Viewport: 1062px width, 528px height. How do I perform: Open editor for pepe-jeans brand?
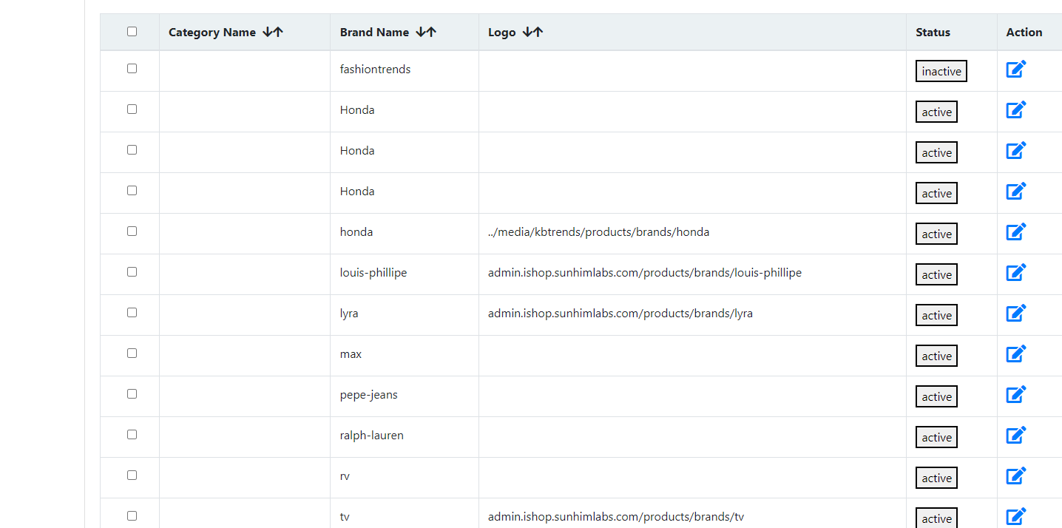click(1016, 395)
